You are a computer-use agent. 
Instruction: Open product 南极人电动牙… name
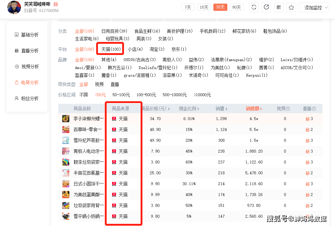coord(89,151)
